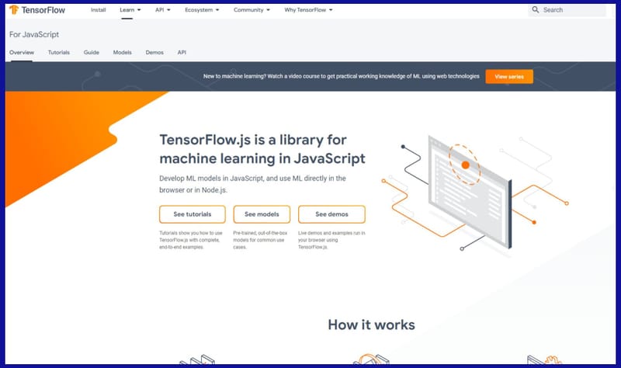Select the API tab below For JavaScript
Image resolution: width=621 pixels, height=368 pixels.
[x=182, y=52]
